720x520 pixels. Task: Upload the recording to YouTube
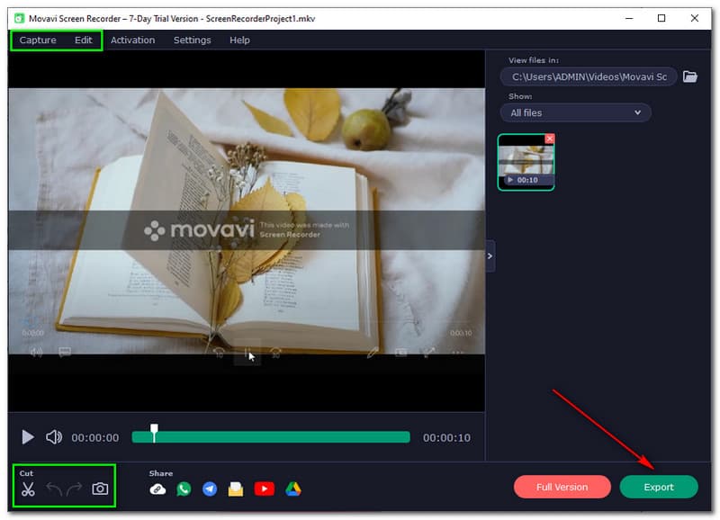(x=264, y=489)
